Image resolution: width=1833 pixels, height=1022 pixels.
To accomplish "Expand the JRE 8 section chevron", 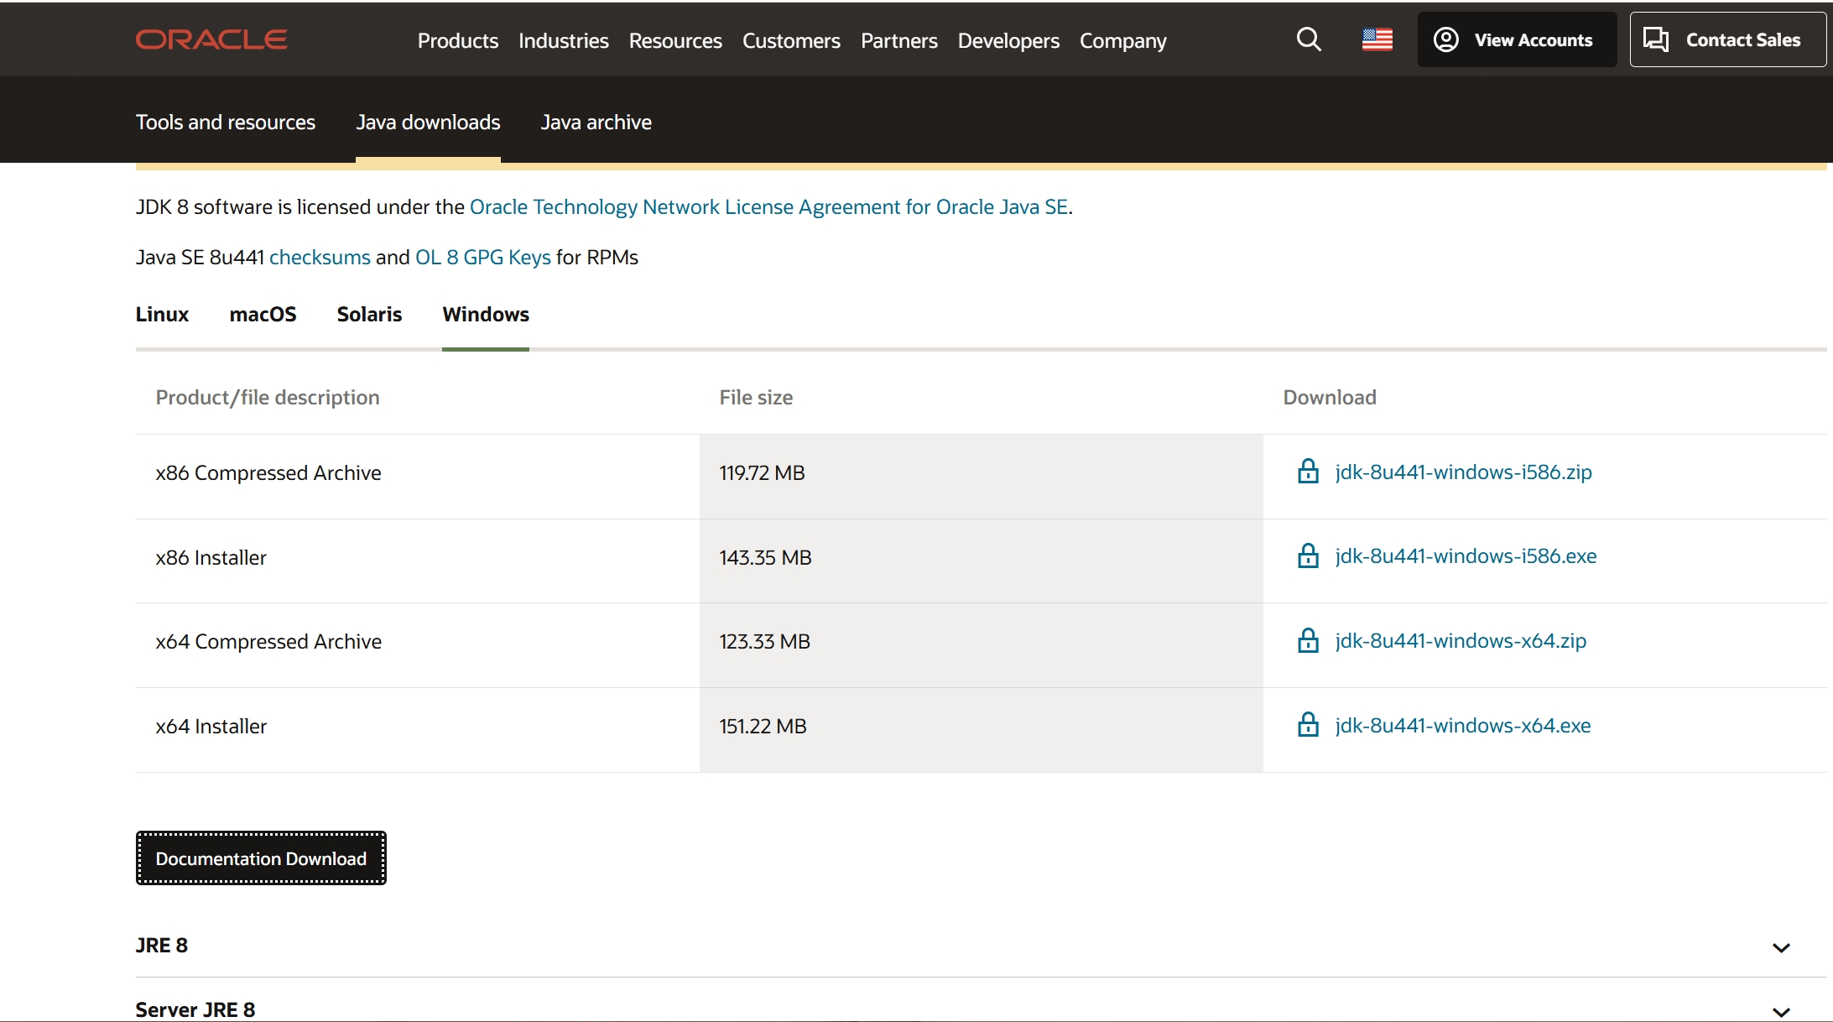I will [x=1780, y=947].
